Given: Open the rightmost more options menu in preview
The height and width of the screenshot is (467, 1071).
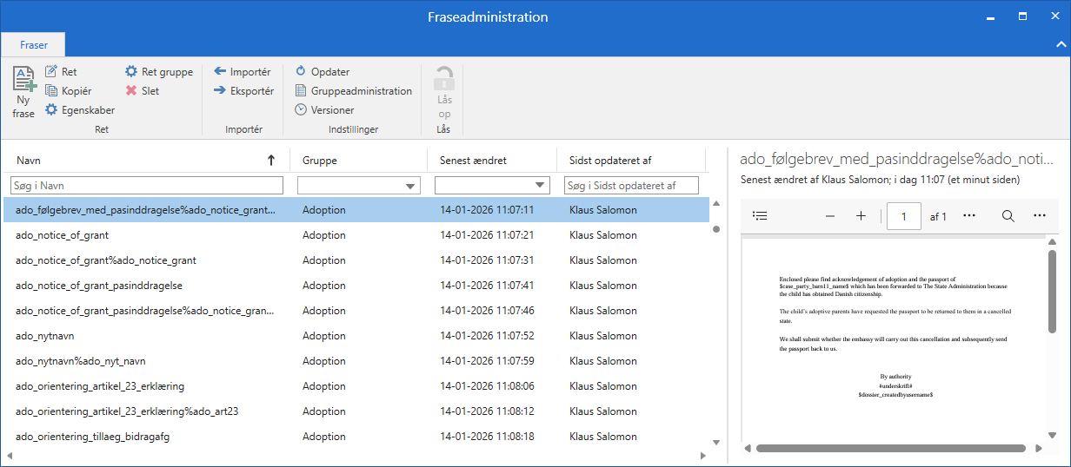Looking at the screenshot, I should [x=1040, y=216].
